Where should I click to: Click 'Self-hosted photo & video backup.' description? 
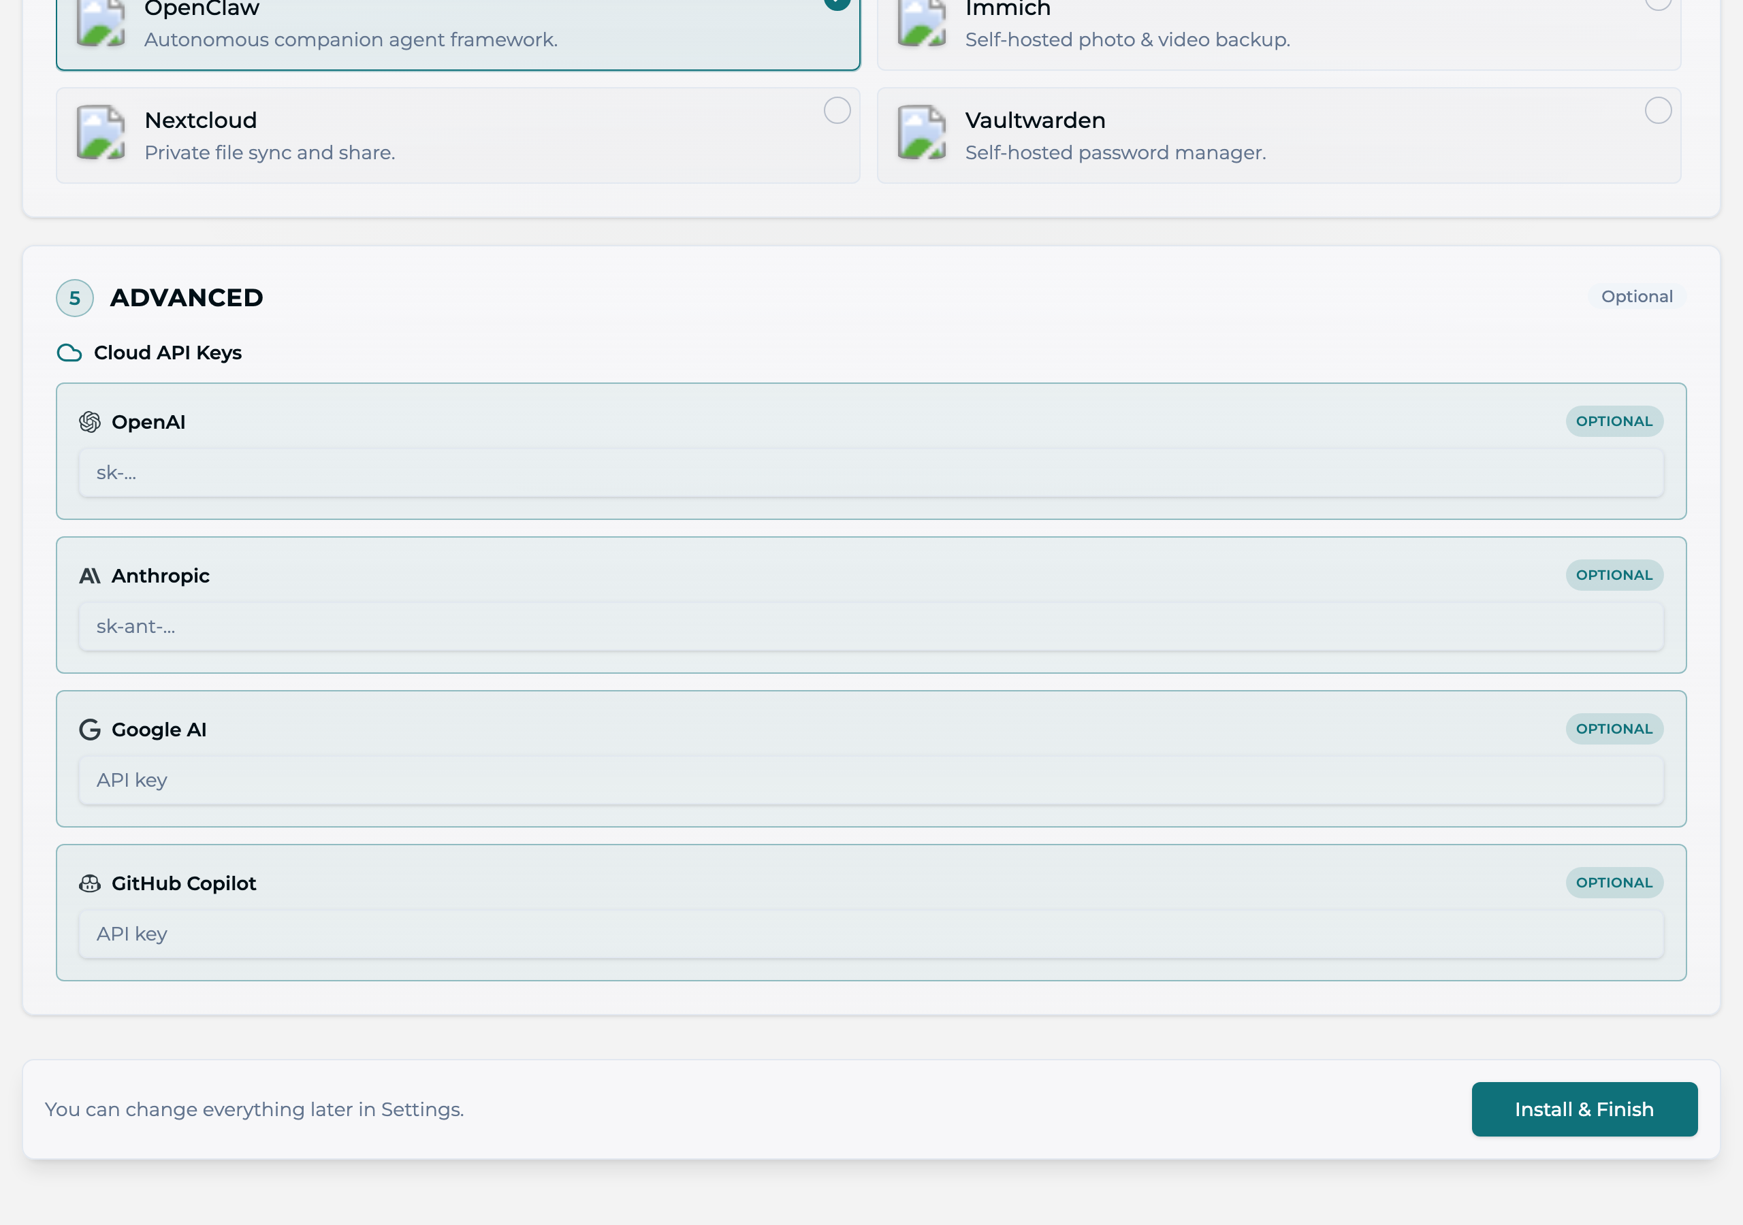pos(1128,39)
